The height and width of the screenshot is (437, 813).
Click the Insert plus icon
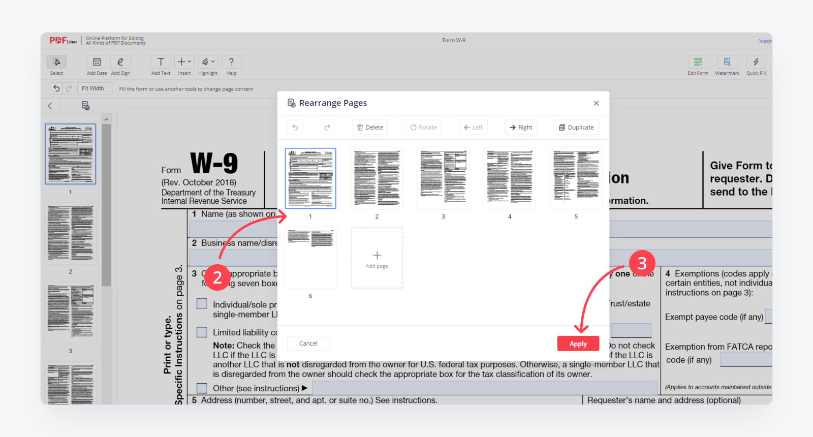click(x=181, y=61)
